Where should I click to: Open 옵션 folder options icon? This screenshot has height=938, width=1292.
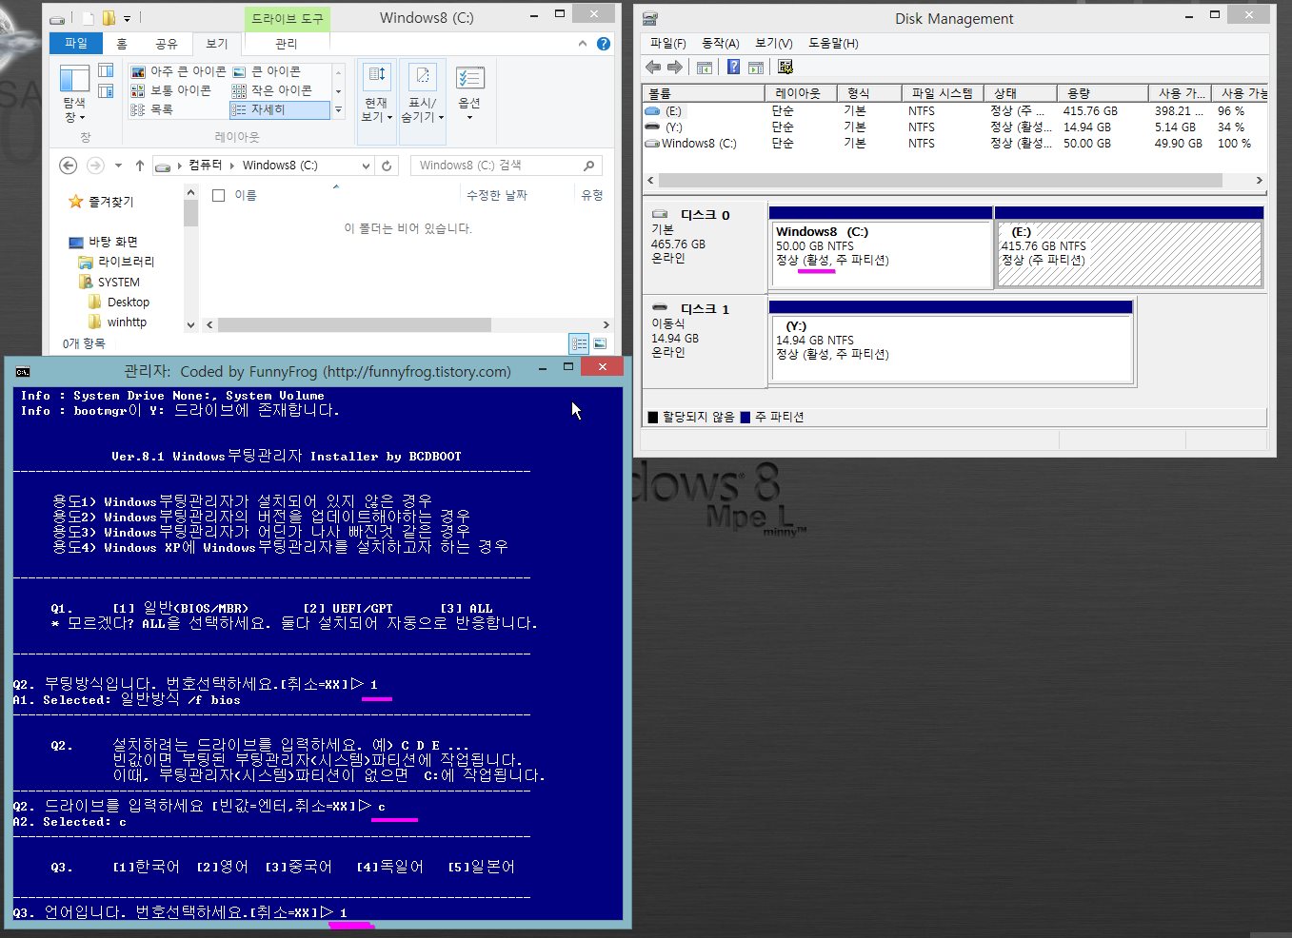click(x=469, y=91)
